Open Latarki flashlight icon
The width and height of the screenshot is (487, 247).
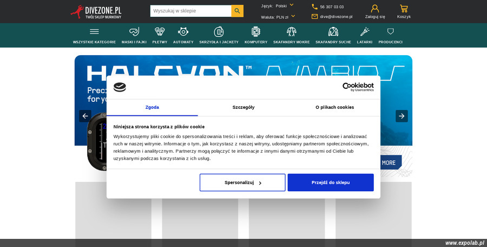[365, 31]
